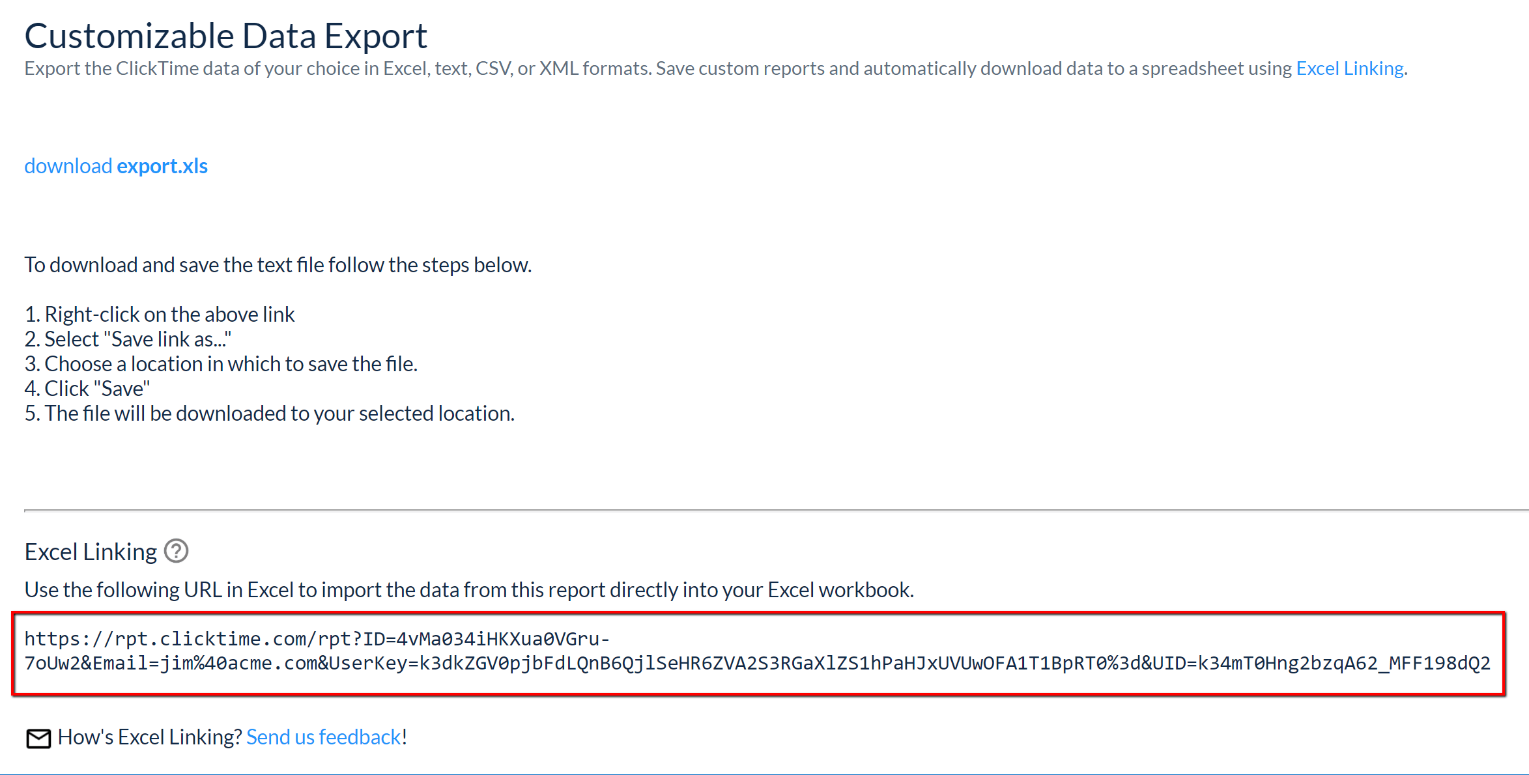
Task: Click the https://rpt.clicktime.com first line of the URL
Action: tap(317, 639)
